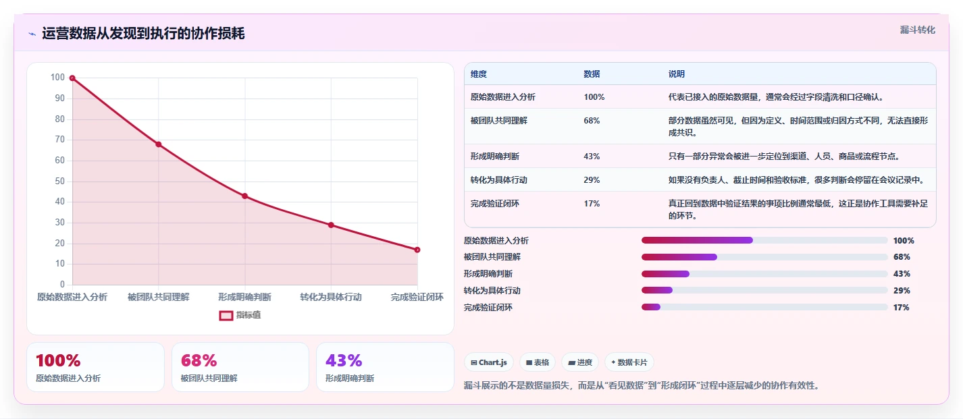Click the 68% label ending its progress bar
Viewport: 963px width, 419px height.
click(x=902, y=257)
